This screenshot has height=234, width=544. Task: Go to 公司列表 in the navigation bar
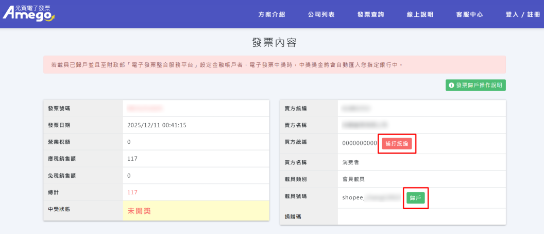[321, 14]
